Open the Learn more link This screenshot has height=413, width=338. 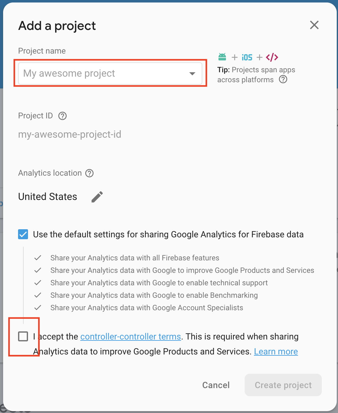(276, 352)
